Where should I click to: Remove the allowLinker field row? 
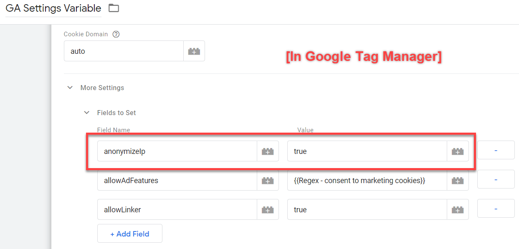[x=496, y=209]
